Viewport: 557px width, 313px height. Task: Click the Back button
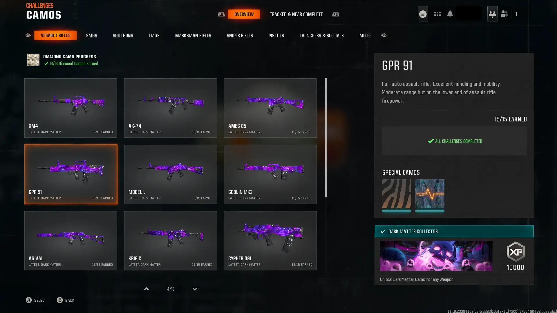66,300
